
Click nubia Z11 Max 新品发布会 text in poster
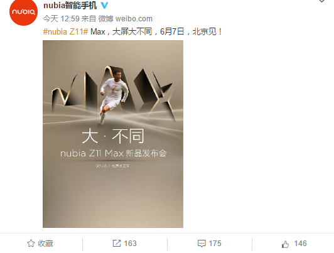pos(113,153)
